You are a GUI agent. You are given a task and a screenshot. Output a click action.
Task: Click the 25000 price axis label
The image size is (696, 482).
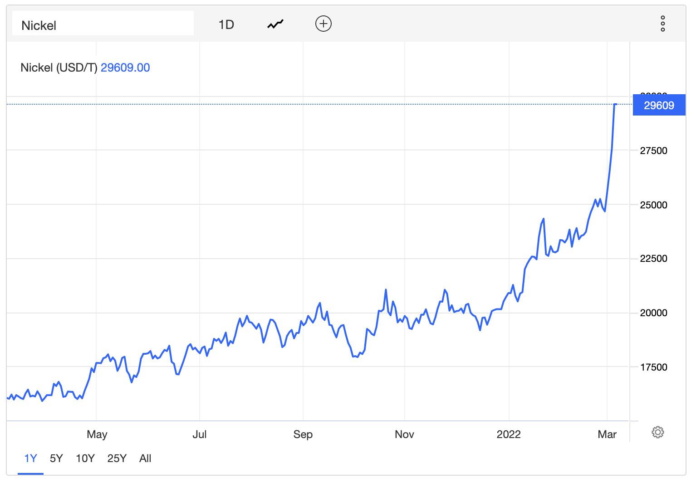tap(653, 205)
